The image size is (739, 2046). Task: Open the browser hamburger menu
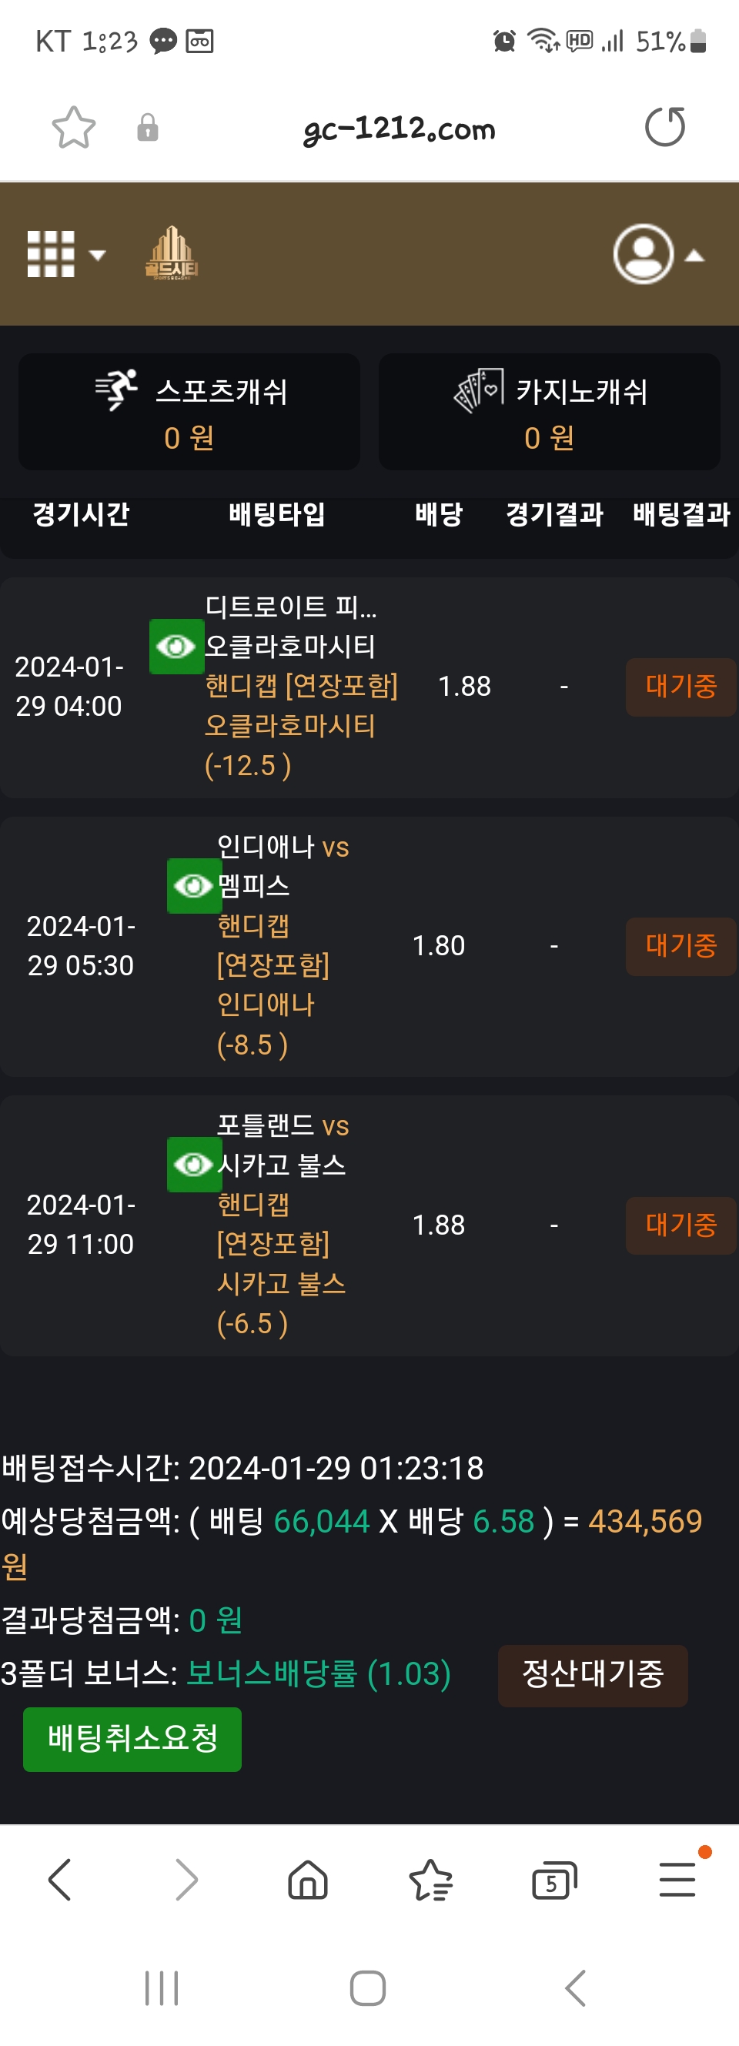(x=677, y=1879)
